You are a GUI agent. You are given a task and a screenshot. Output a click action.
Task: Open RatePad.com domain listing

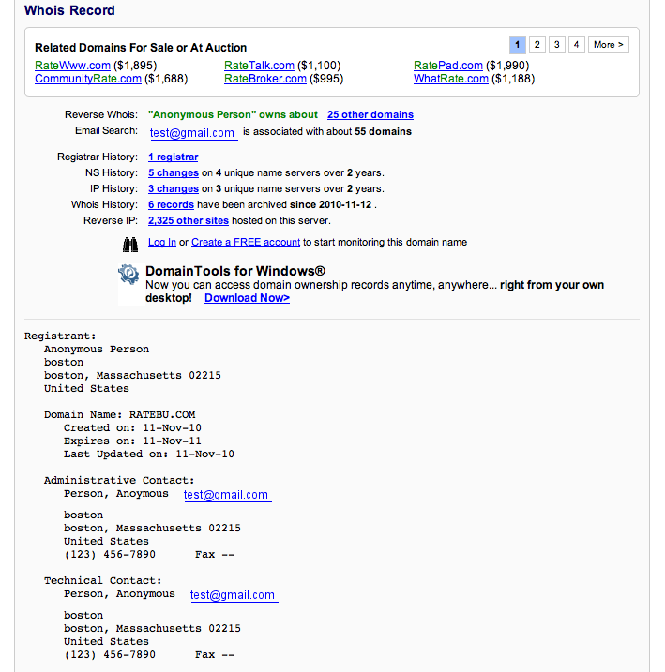[x=448, y=66]
